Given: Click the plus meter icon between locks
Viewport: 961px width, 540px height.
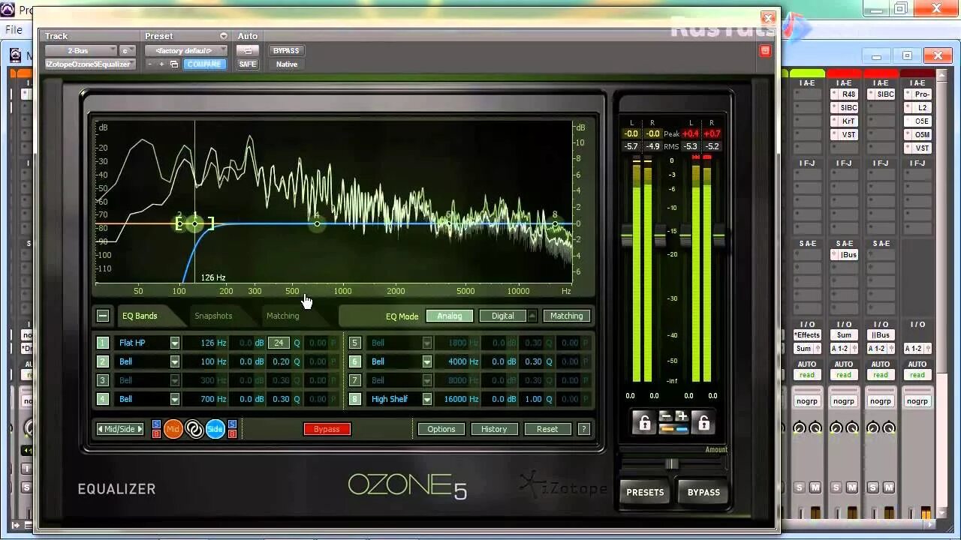Looking at the screenshot, I should click(682, 416).
